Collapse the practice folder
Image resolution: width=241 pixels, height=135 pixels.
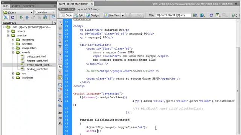click(8, 36)
